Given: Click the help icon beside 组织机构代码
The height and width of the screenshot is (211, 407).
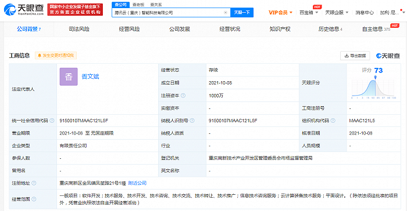Looking at the screenshot, I should coord(333,121).
